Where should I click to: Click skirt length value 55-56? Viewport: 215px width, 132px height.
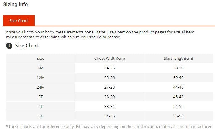click(x=178, y=116)
